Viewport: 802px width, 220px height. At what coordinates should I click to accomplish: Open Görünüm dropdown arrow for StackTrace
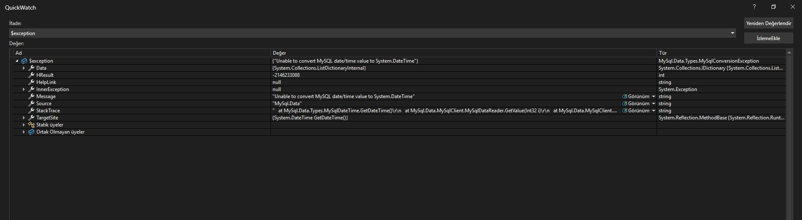[x=654, y=111]
